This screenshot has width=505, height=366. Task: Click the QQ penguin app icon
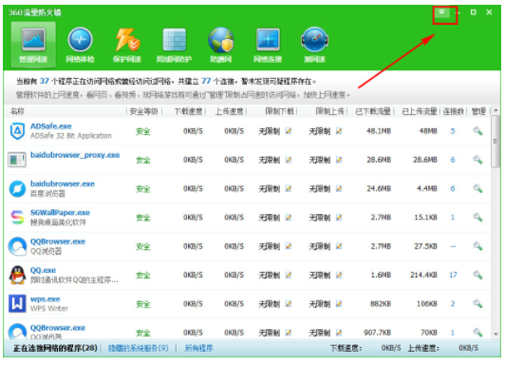pos(17,275)
